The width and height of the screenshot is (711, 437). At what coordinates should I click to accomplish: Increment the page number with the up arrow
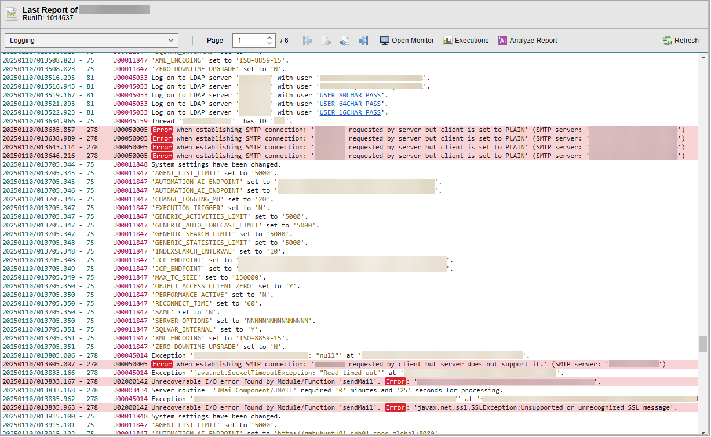point(270,37)
